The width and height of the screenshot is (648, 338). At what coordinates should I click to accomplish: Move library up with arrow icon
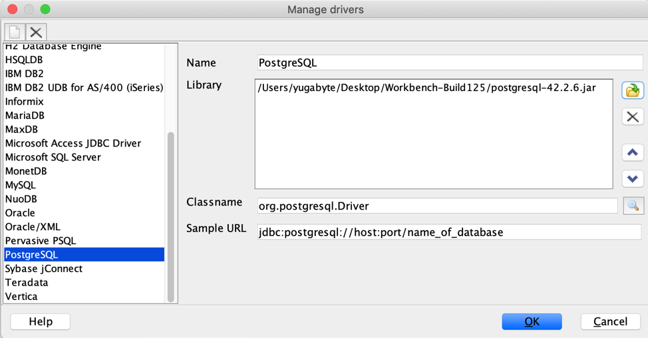tap(632, 152)
